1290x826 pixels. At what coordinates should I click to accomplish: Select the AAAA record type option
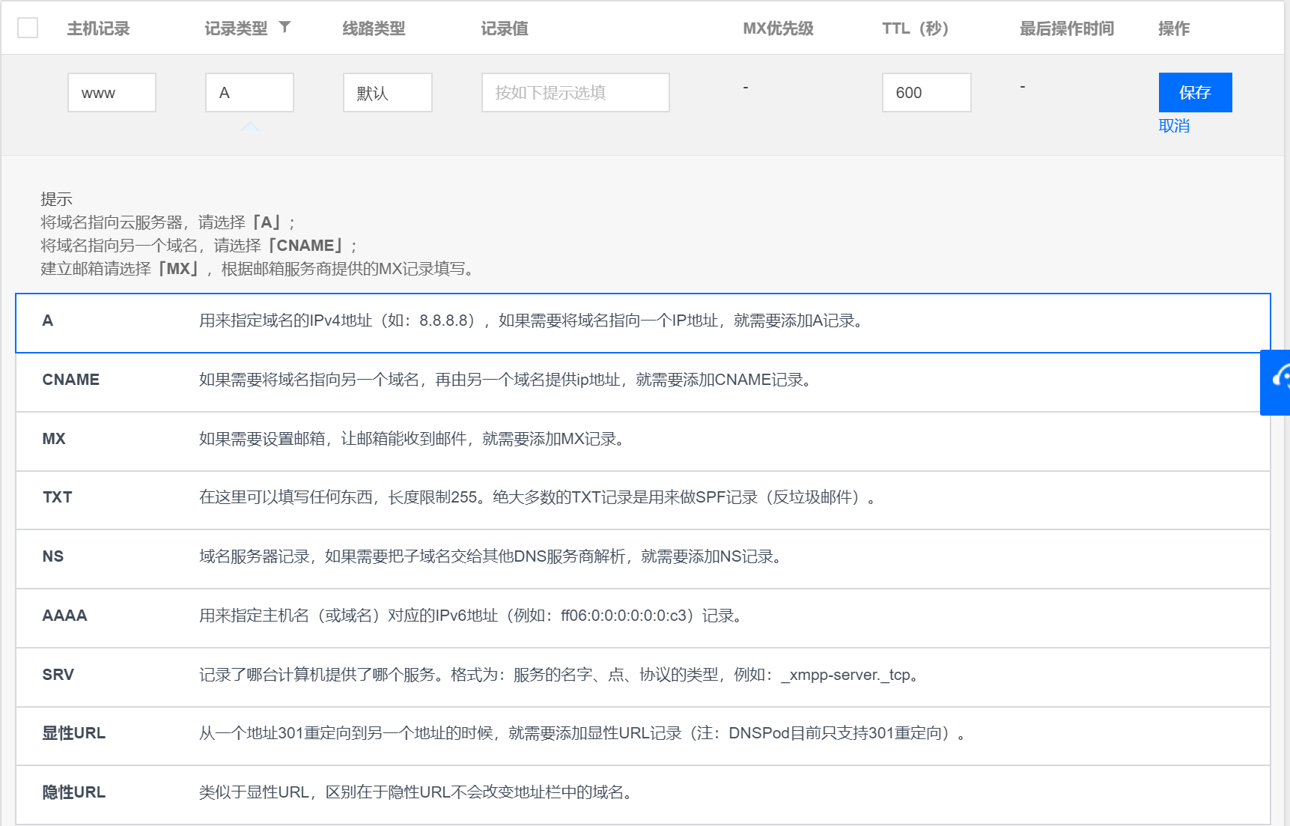(x=643, y=618)
